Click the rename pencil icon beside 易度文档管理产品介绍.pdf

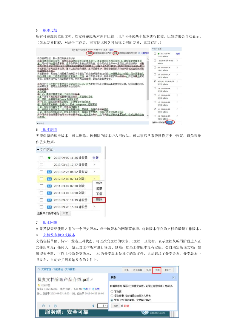(92, 280)
